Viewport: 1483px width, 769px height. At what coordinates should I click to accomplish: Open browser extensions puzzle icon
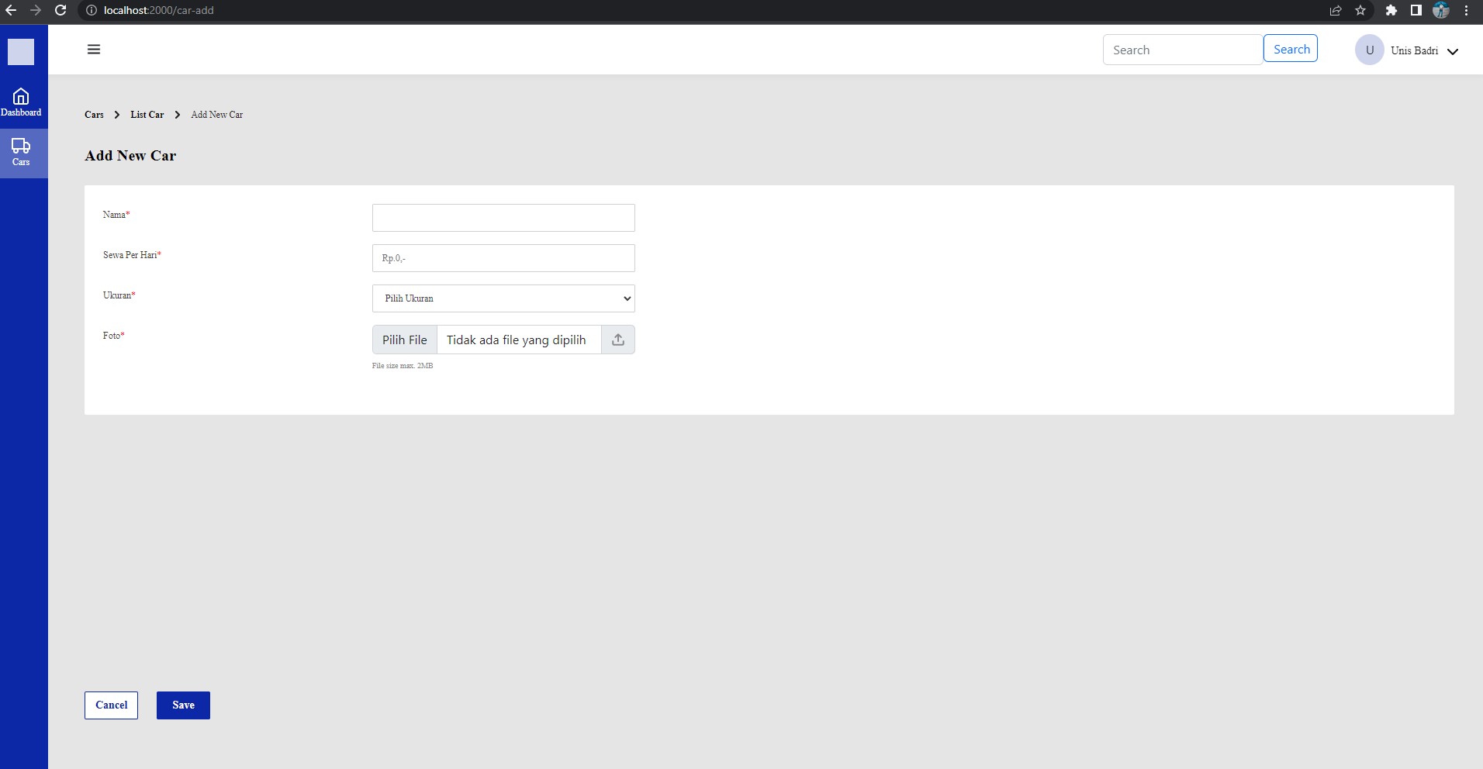[x=1391, y=10]
